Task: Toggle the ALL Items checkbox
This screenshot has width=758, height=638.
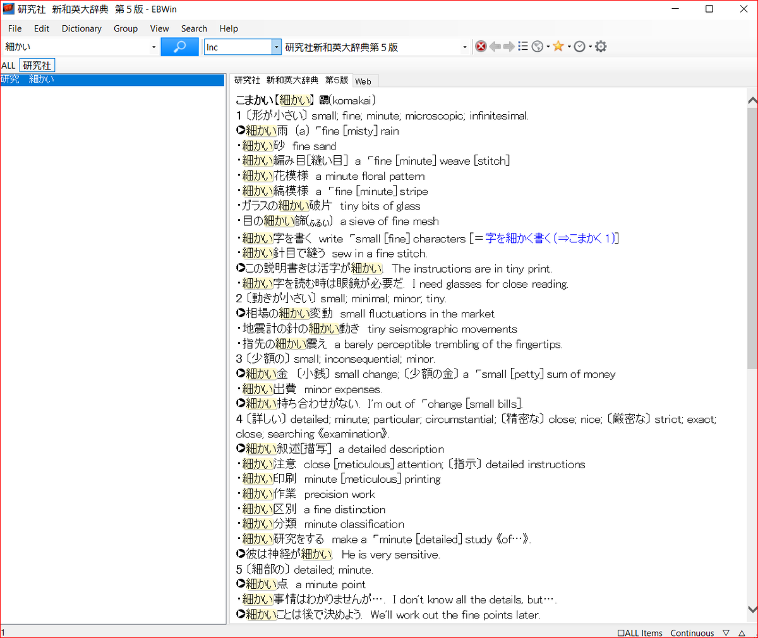Action: pyautogui.click(x=640, y=633)
